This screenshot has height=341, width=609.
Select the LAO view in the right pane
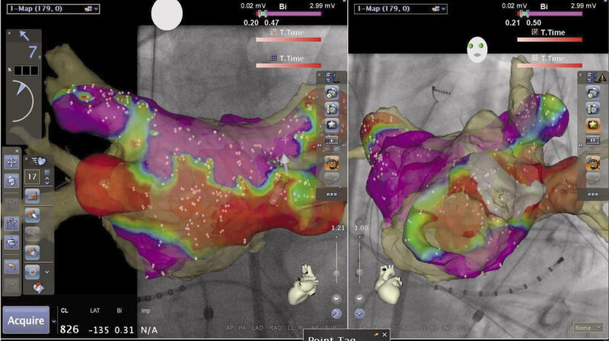click(x=389, y=328)
